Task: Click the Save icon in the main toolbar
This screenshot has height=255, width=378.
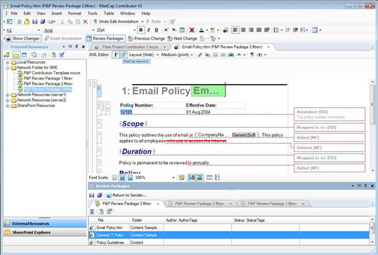Action: pos(35,22)
